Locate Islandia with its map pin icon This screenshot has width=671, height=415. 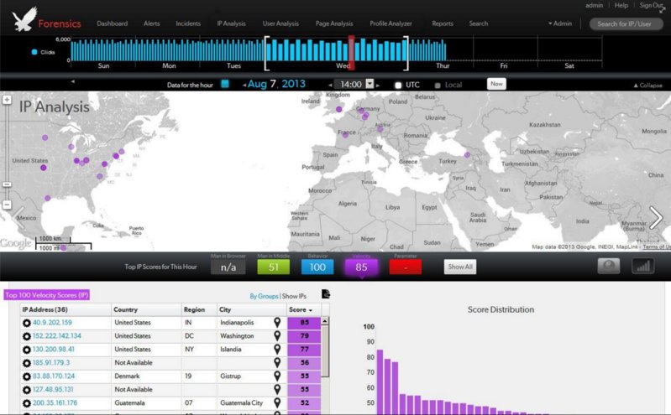[x=277, y=349]
